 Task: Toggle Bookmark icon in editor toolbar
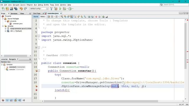pos(85,17)
